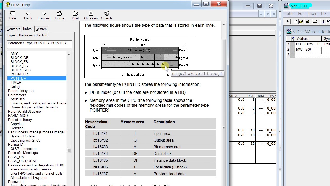Select Parameter types index entry

[x=21, y=91]
